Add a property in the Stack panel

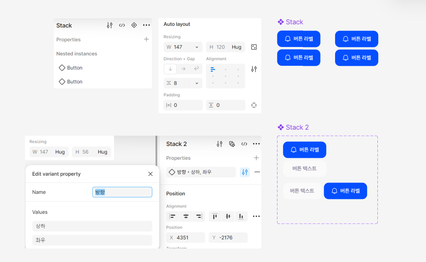147,40
